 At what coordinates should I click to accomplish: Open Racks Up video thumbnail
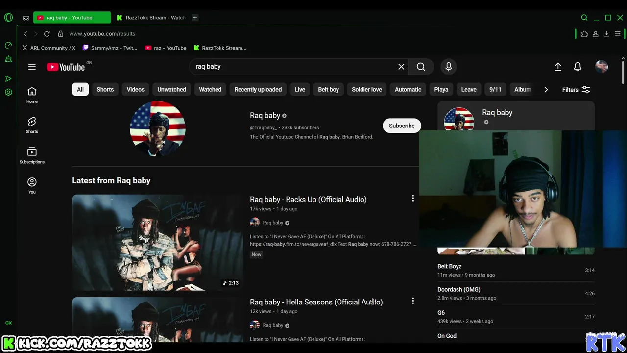click(157, 242)
